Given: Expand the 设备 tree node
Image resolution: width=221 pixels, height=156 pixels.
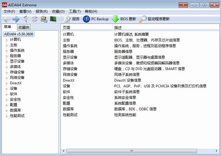Looking at the screenshot, I should tap(7, 89).
